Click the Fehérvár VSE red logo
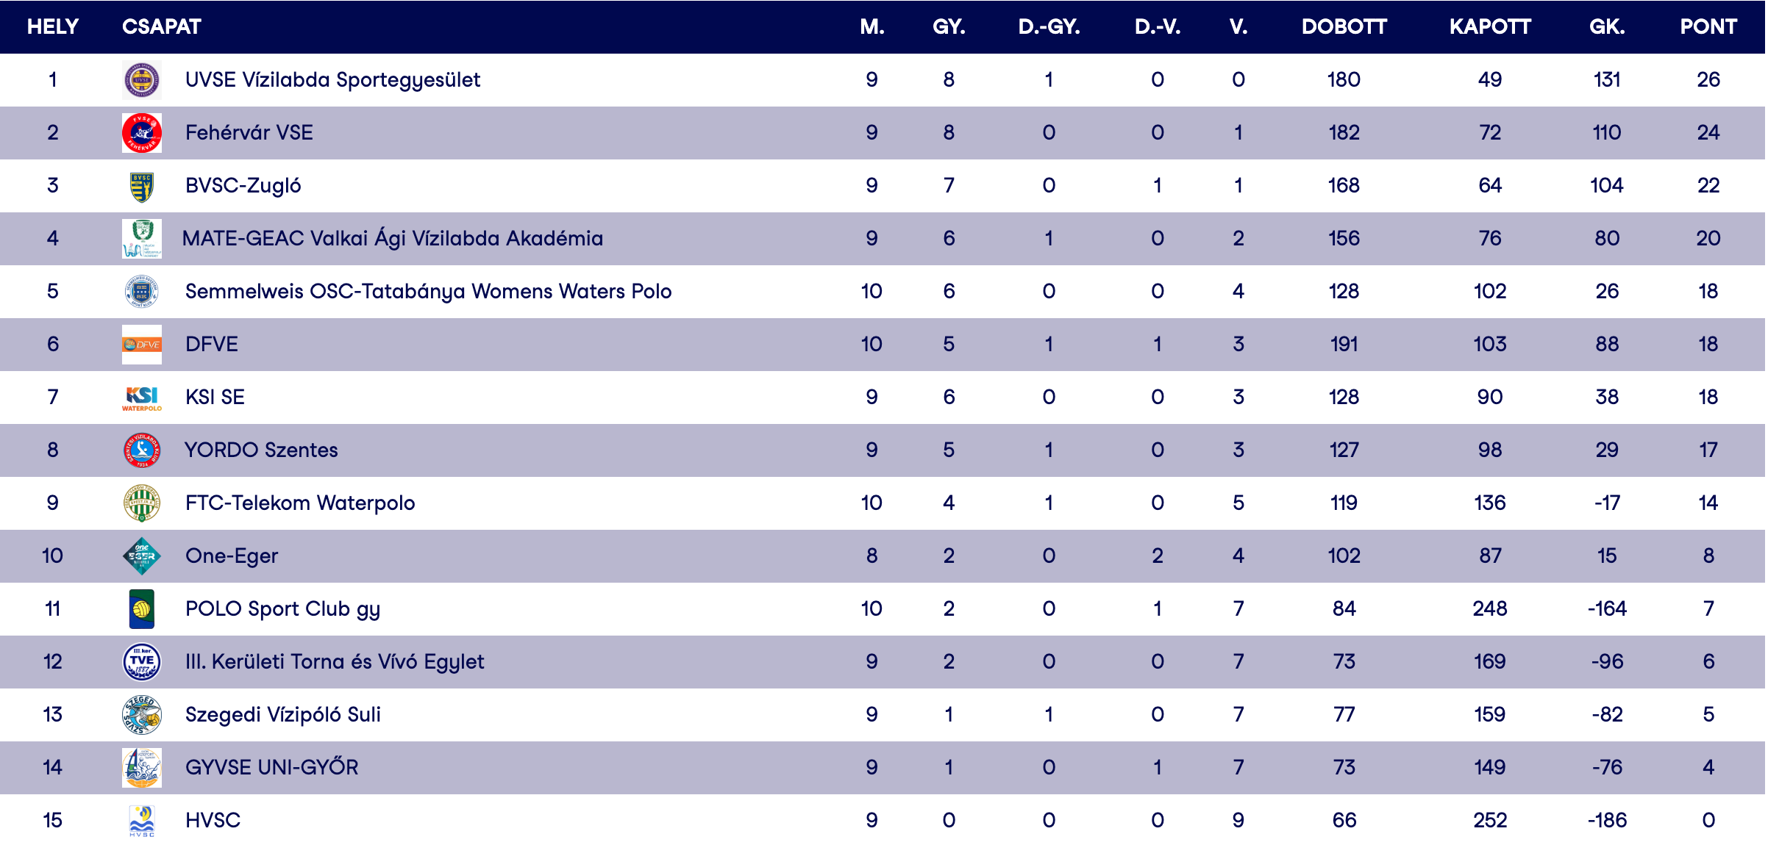1768x845 pixels. pyautogui.click(x=141, y=133)
